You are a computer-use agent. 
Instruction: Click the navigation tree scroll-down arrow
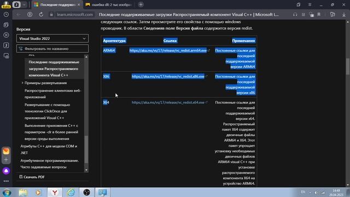pyautogui.click(x=86, y=170)
